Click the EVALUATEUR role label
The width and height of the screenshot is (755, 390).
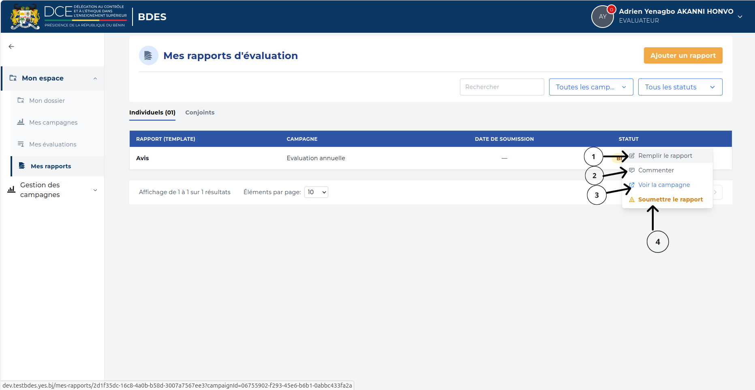coord(639,21)
